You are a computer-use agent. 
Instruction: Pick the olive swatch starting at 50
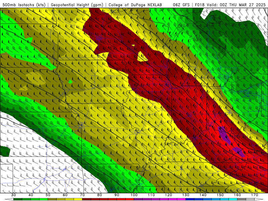[52, 199]
